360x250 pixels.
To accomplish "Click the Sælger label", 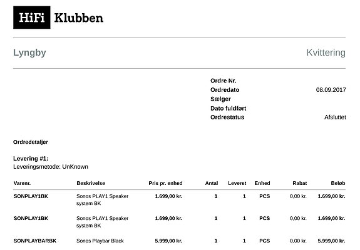I will pos(220,99).
